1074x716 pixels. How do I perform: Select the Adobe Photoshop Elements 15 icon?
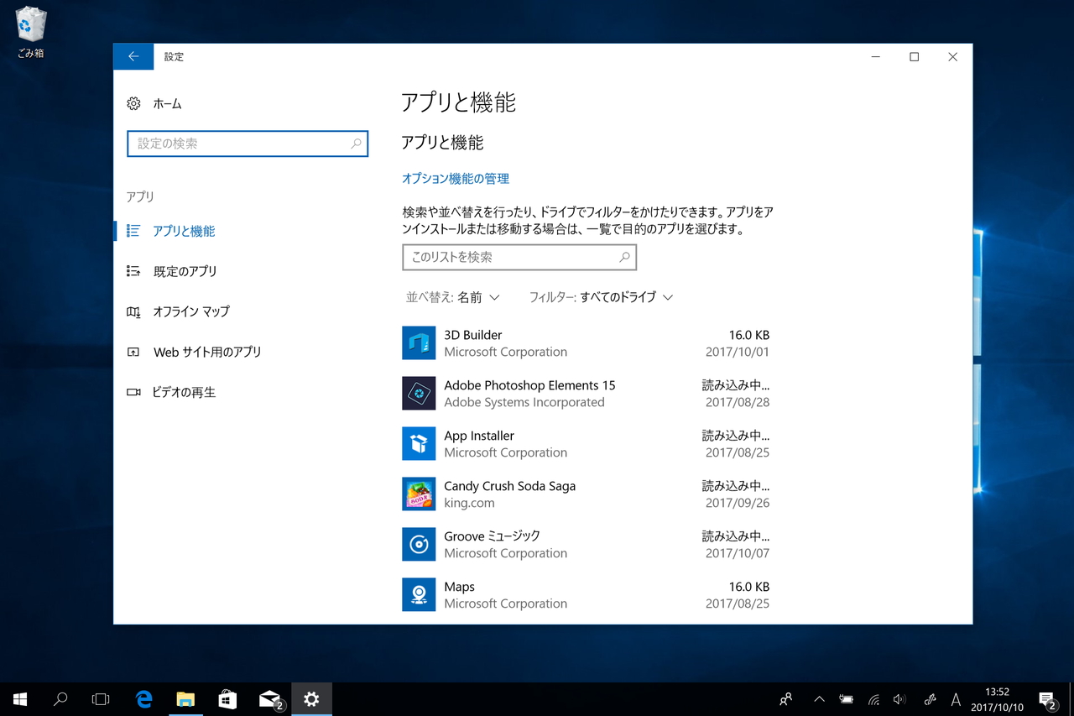(419, 394)
